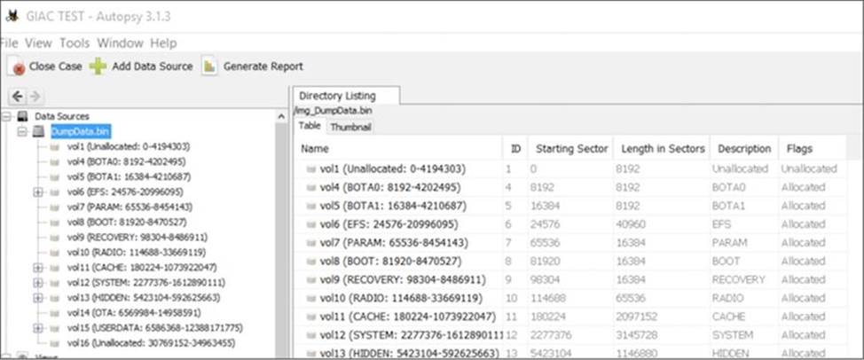Click the Data Sources drive icon in tree
Image resolution: width=864 pixels, height=360 pixels.
coord(22,117)
